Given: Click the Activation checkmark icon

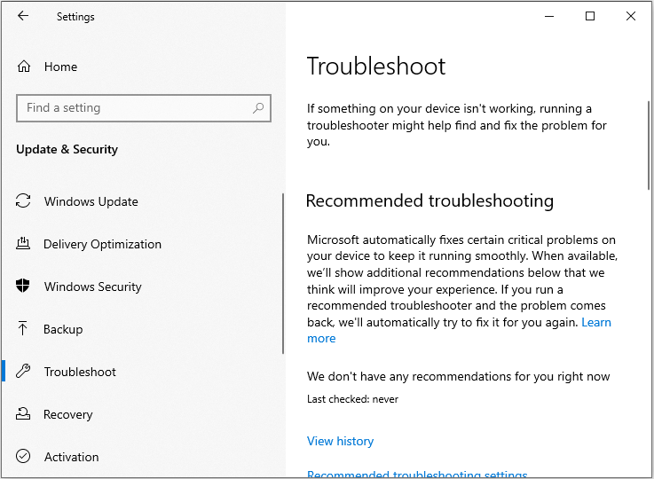Looking at the screenshot, I should [x=24, y=457].
